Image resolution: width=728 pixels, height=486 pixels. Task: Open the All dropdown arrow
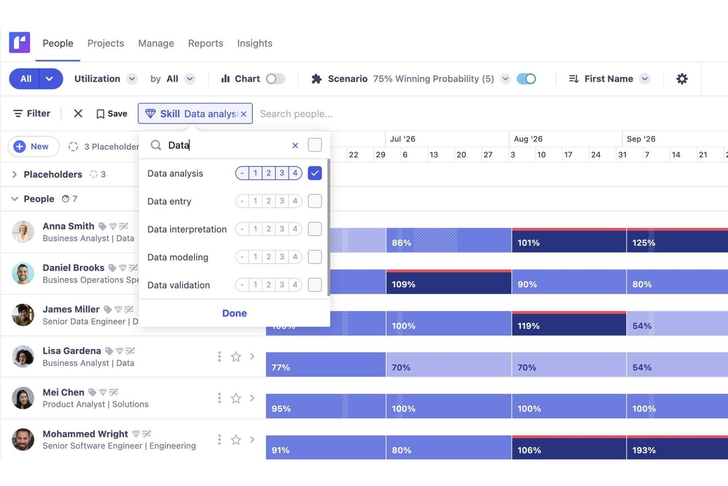pyautogui.click(x=49, y=79)
